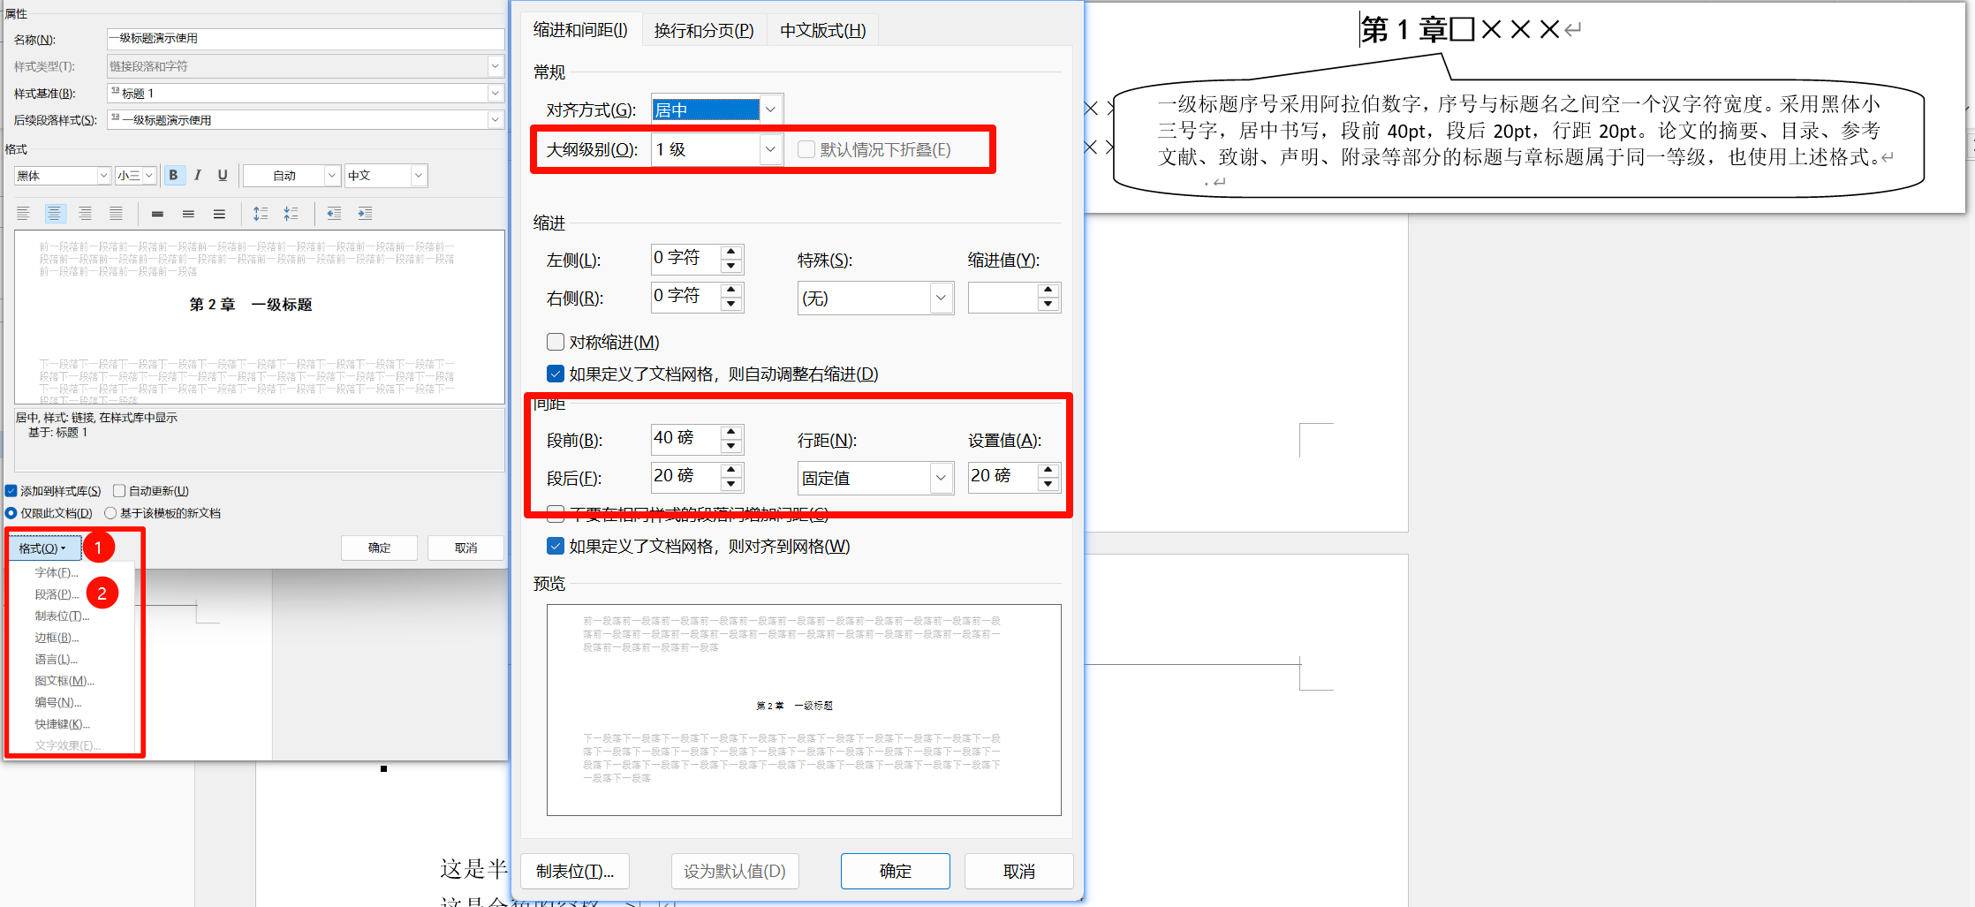Screen dimensions: 1975x907
Task: Expand the 行距 dropdown showing 固定值
Action: (x=941, y=478)
